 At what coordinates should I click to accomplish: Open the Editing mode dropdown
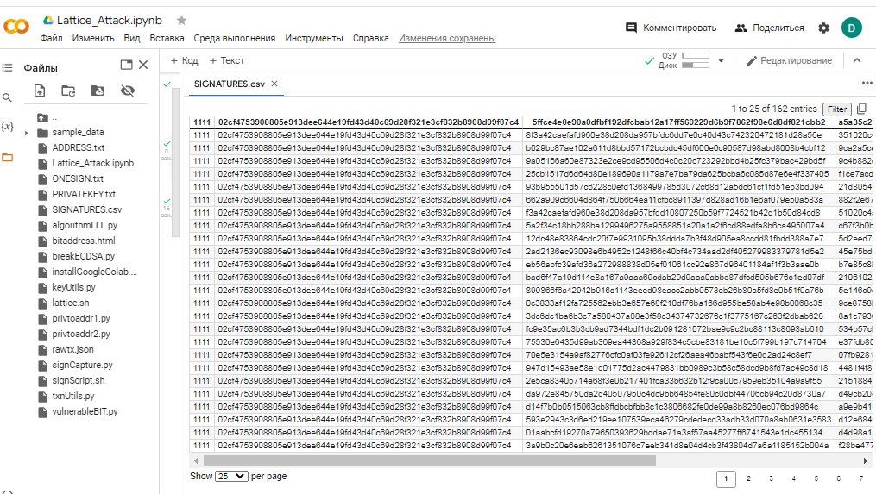(x=790, y=60)
